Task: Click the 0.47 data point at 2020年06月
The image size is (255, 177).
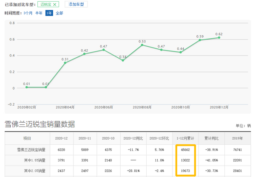Action: coord(104,50)
